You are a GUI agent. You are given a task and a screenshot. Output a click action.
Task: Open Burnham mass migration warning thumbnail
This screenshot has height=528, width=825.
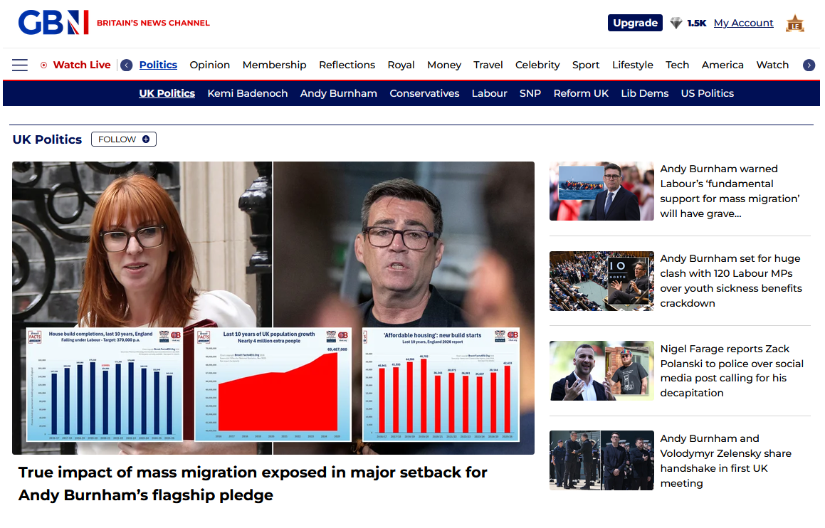click(x=601, y=191)
